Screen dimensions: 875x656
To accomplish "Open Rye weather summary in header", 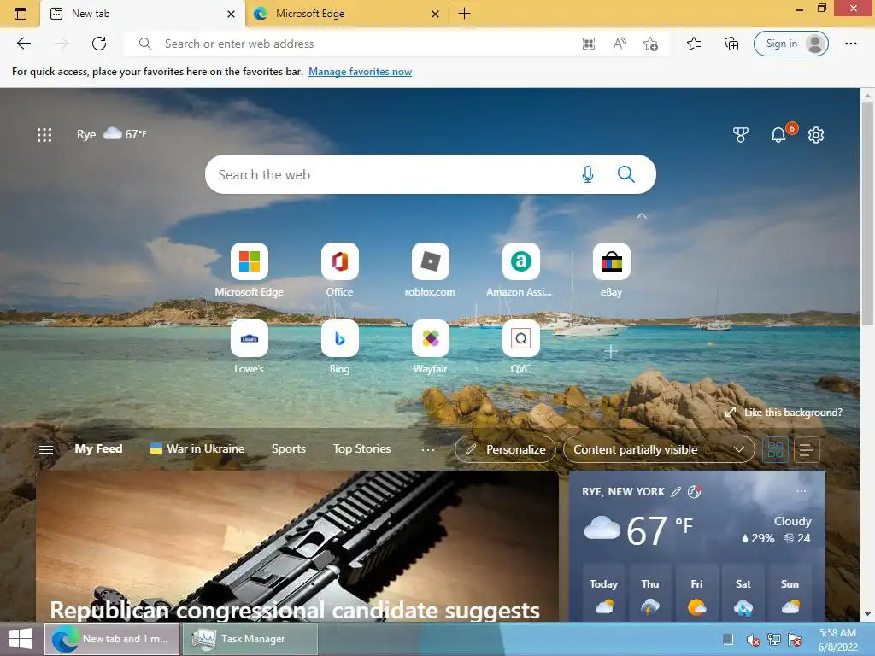I will (111, 134).
